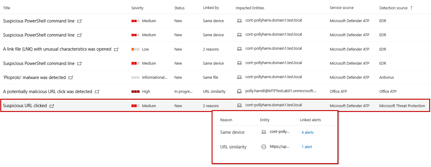Click the Status column header
The height and width of the screenshot is (167, 431).
click(179, 8)
